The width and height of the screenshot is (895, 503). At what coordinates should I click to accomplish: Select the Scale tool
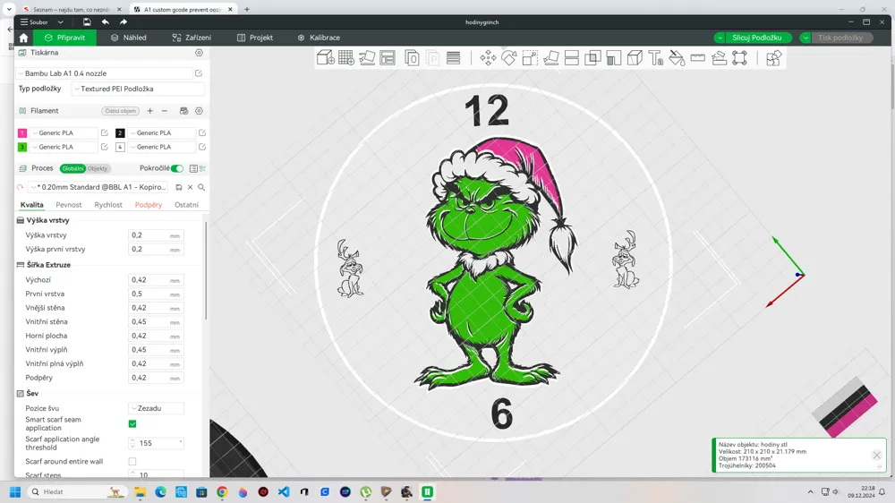click(530, 57)
